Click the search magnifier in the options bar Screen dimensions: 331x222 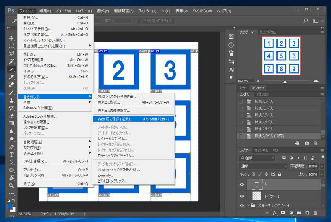305,20
